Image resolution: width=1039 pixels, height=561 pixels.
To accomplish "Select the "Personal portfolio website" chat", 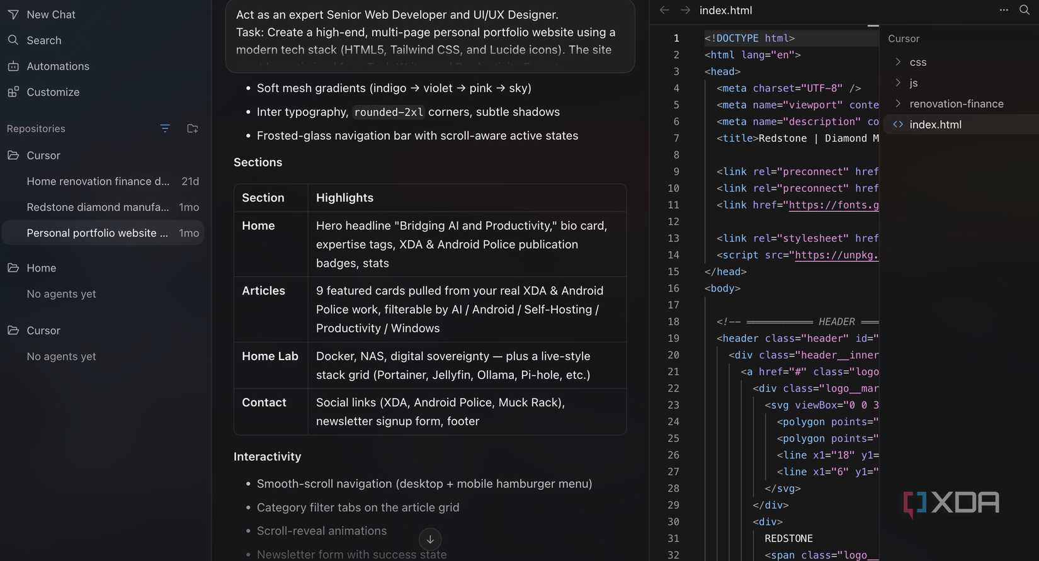I will [x=103, y=233].
